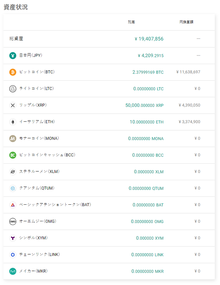Click the Litecoin (LTC) icon
The height and width of the screenshot is (285, 220).
(13, 89)
